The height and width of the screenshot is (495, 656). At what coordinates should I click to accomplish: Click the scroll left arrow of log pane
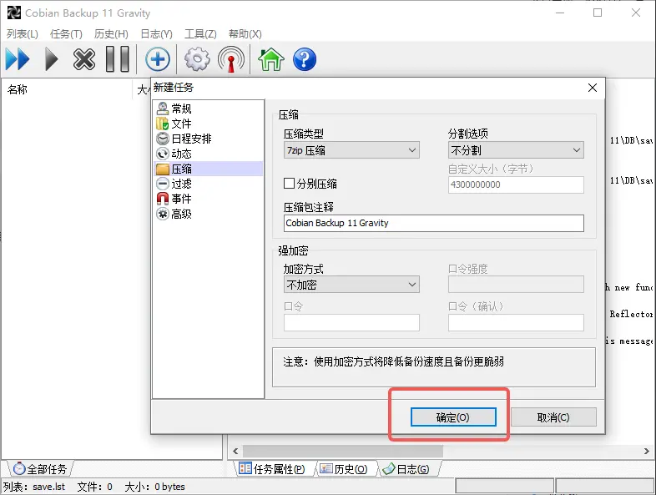tap(235, 451)
